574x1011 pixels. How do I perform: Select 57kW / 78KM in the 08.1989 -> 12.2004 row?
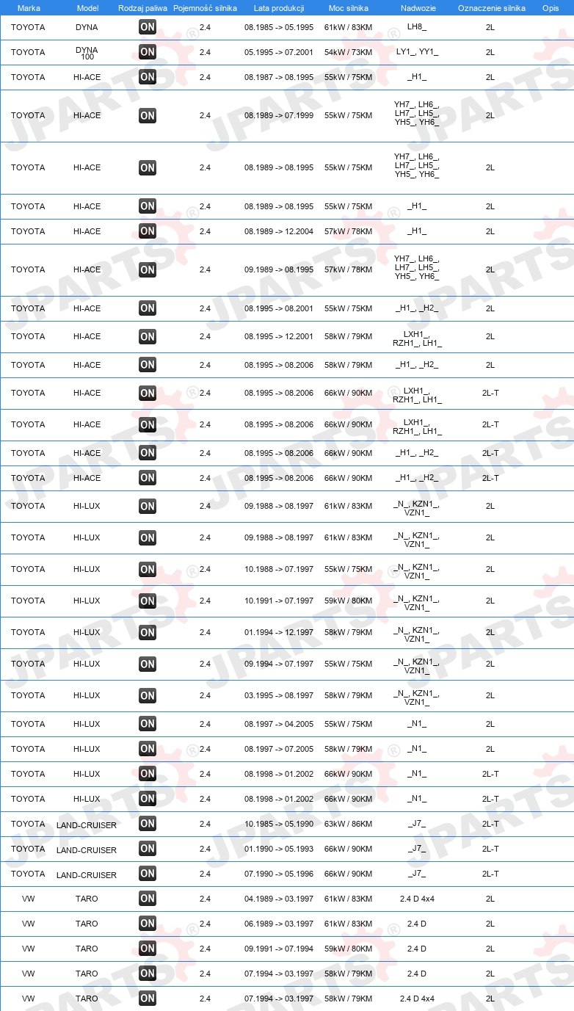pyautogui.click(x=349, y=231)
